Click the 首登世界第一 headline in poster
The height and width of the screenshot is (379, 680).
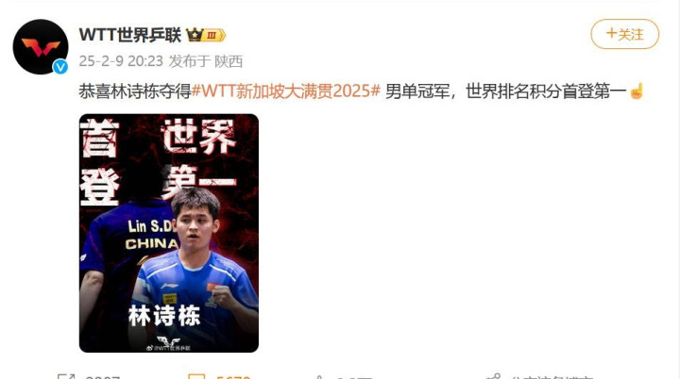(159, 161)
